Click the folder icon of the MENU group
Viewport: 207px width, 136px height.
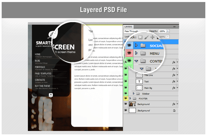[143, 53]
